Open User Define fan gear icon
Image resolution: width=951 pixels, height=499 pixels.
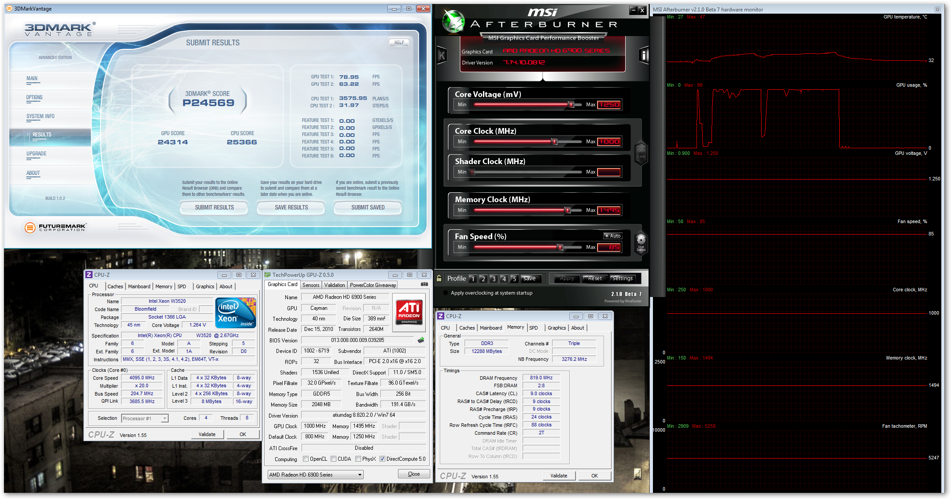[x=641, y=242]
